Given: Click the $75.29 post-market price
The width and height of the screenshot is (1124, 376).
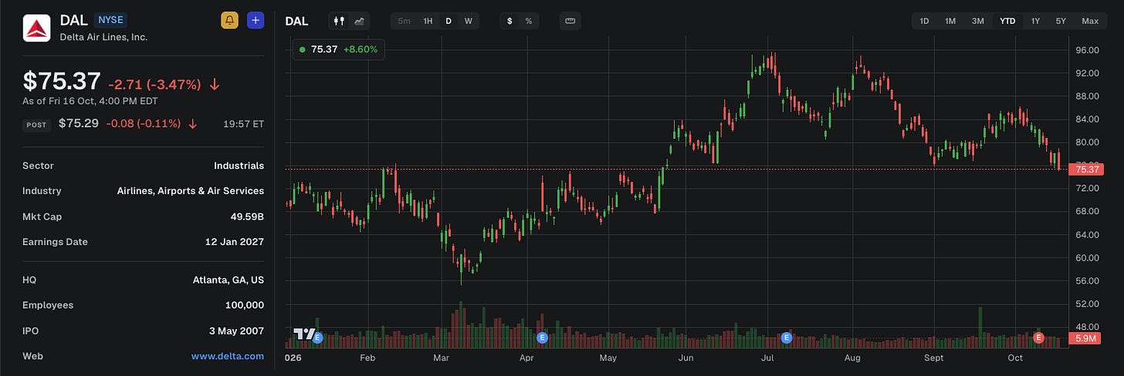Looking at the screenshot, I should (79, 123).
